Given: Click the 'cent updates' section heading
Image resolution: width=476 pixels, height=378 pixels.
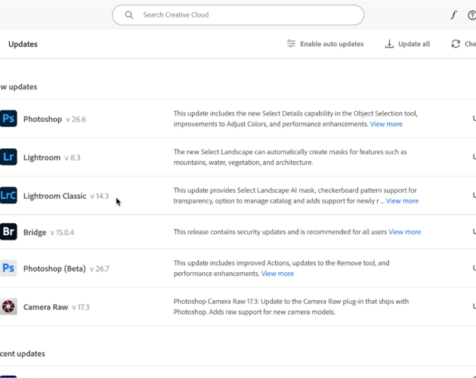Looking at the screenshot, I should point(23,354).
